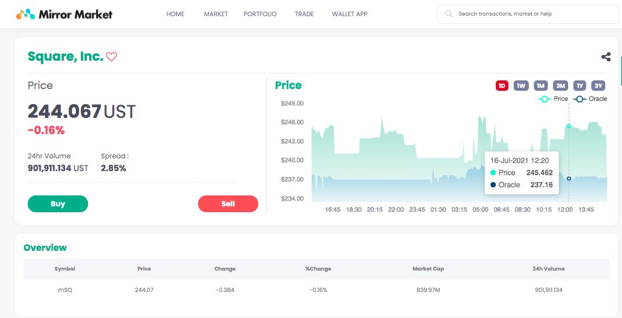Switch chart to 3Y range
The image size is (622, 318).
click(598, 86)
